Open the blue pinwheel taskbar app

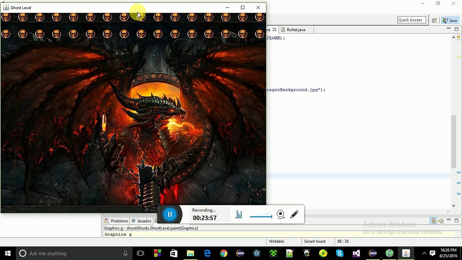pyautogui.click(x=257, y=253)
